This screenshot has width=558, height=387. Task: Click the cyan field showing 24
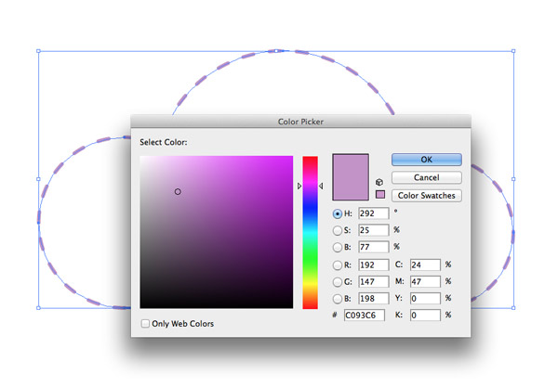point(425,264)
